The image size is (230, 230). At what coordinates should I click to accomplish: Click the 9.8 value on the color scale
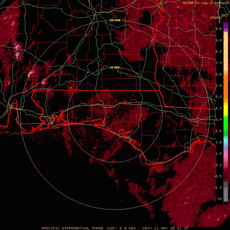pyautogui.click(x=218, y=29)
